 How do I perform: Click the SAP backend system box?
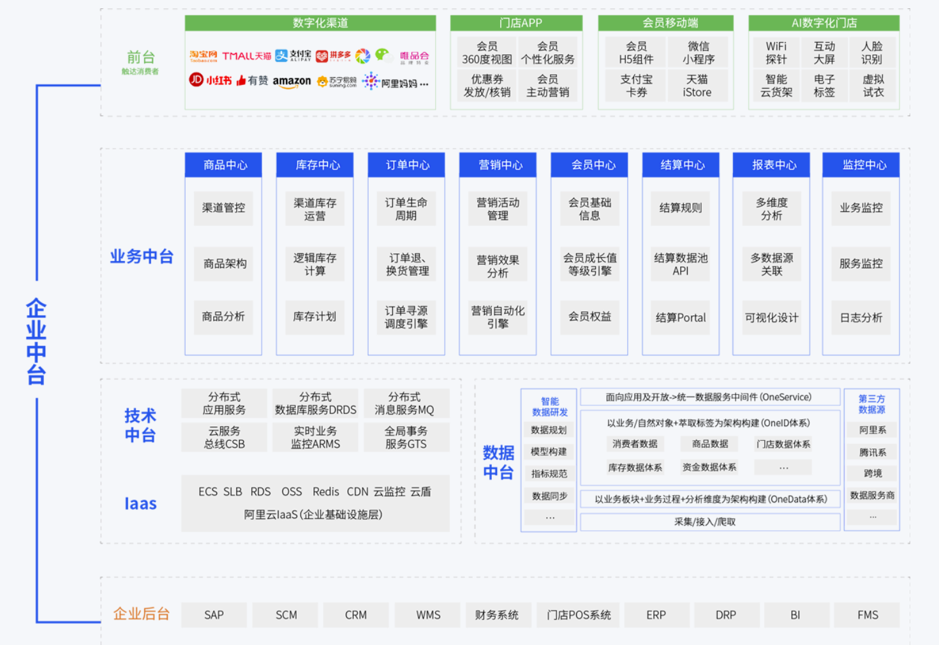point(214,615)
